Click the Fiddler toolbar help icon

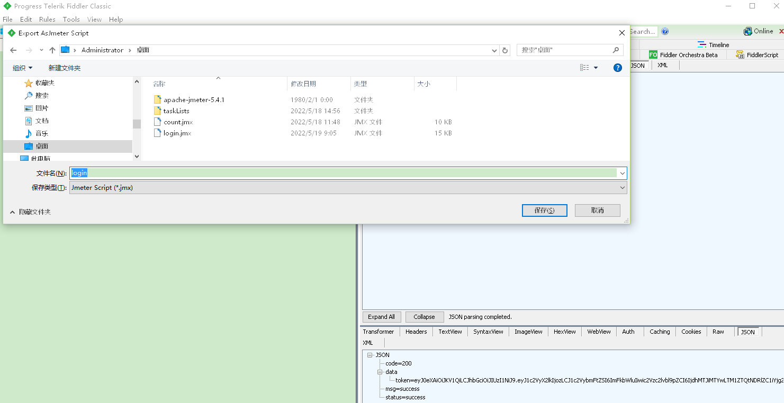click(x=665, y=31)
